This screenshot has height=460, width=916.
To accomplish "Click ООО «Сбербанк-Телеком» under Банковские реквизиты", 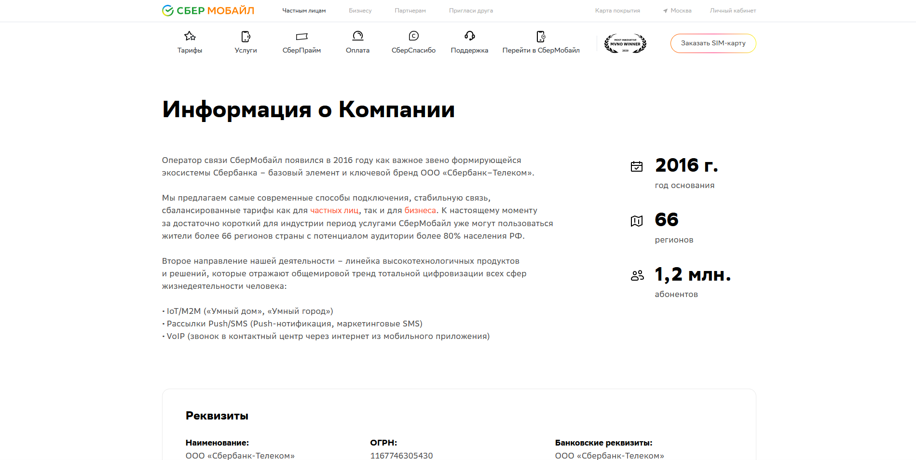I will tap(609, 456).
